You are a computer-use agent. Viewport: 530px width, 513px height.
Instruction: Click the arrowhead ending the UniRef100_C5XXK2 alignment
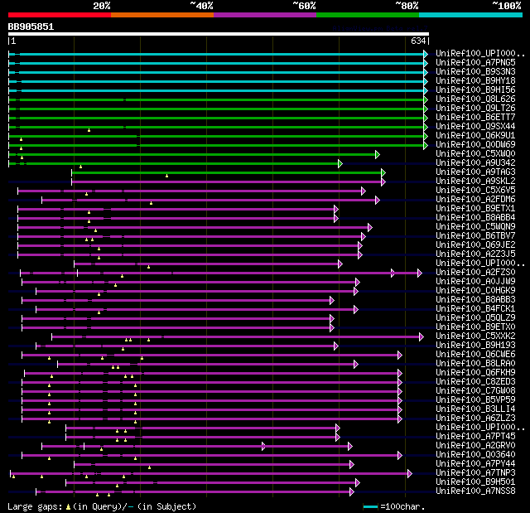(x=422, y=336)
